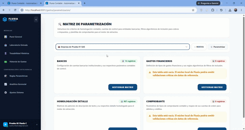Open Analítica Gerencial
Viewport: 245px width, 130px height.
(x=18, y=84)
